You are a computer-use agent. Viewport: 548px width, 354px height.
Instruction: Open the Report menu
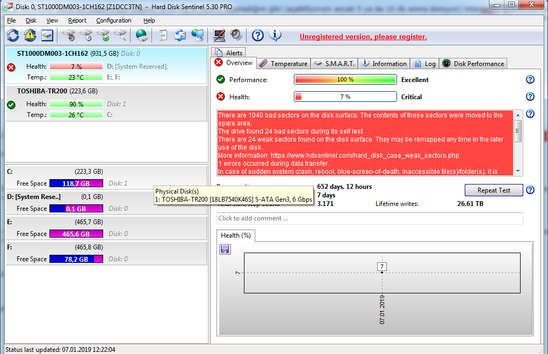point(77,20)
